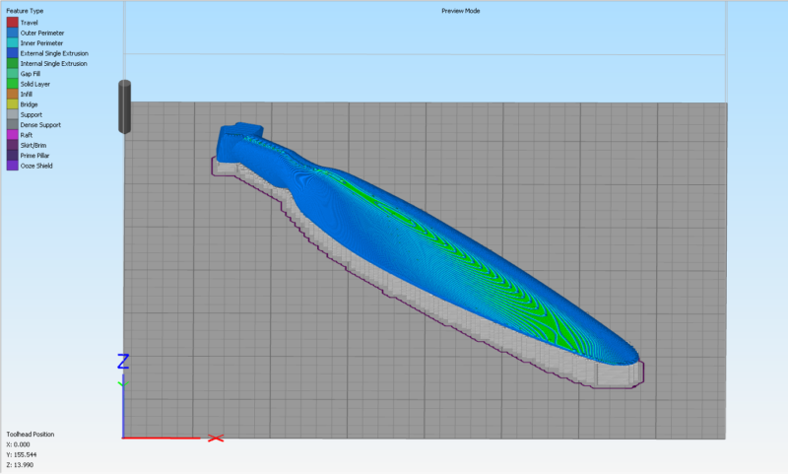Click the Dense Support gray swatch
This screenshot has width=788, height=474.
(x=12, y=125)
